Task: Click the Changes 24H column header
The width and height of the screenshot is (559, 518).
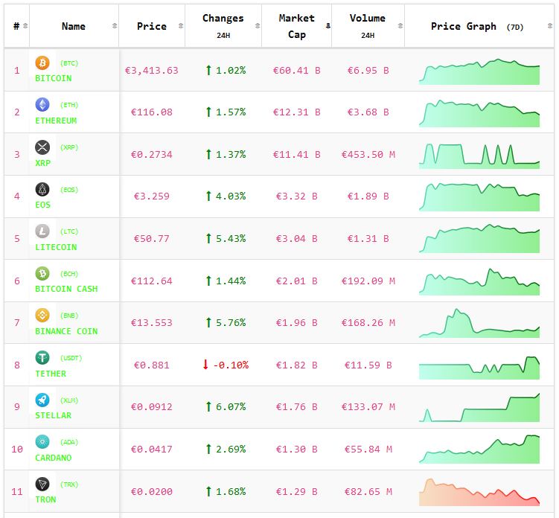Action: pos(223,25)
